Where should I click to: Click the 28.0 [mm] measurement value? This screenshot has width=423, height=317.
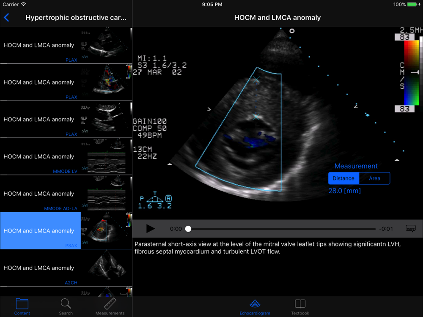(x=344, y=191)
